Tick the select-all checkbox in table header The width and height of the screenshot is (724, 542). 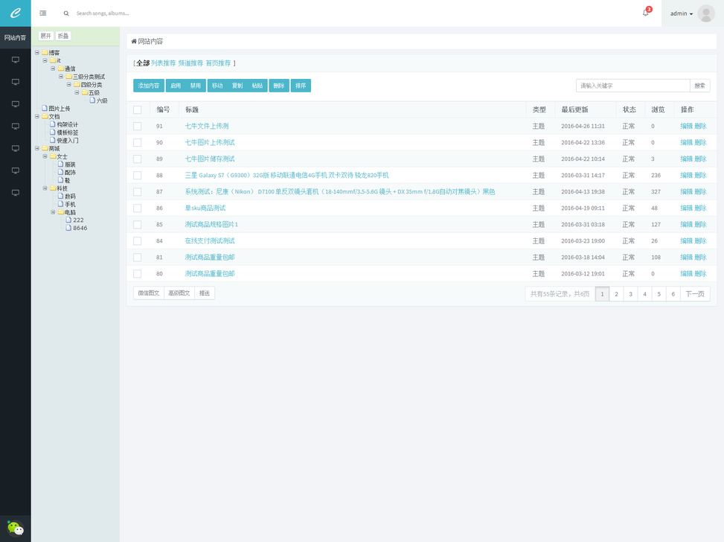137,109
